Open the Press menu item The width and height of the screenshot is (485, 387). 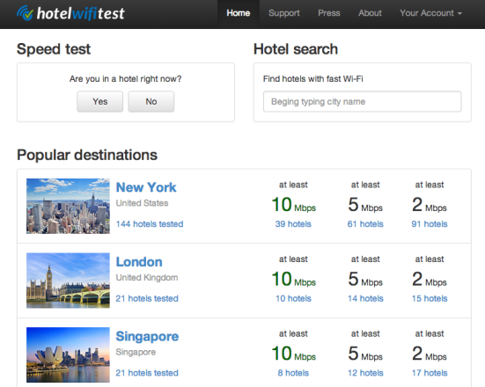tap(329, 13)
